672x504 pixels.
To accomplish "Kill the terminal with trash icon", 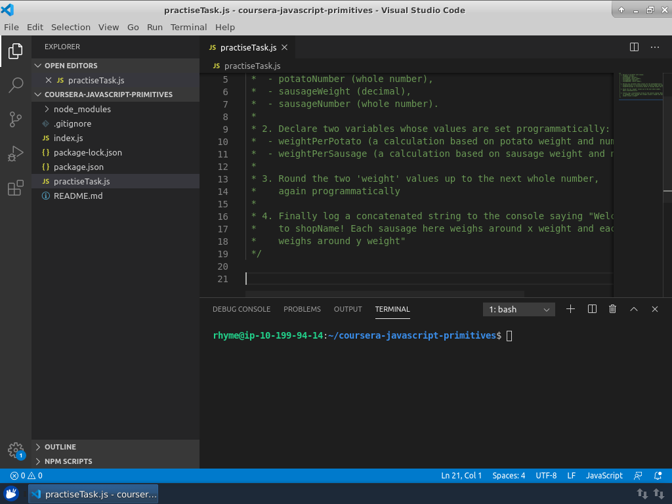I will [612, 309].
